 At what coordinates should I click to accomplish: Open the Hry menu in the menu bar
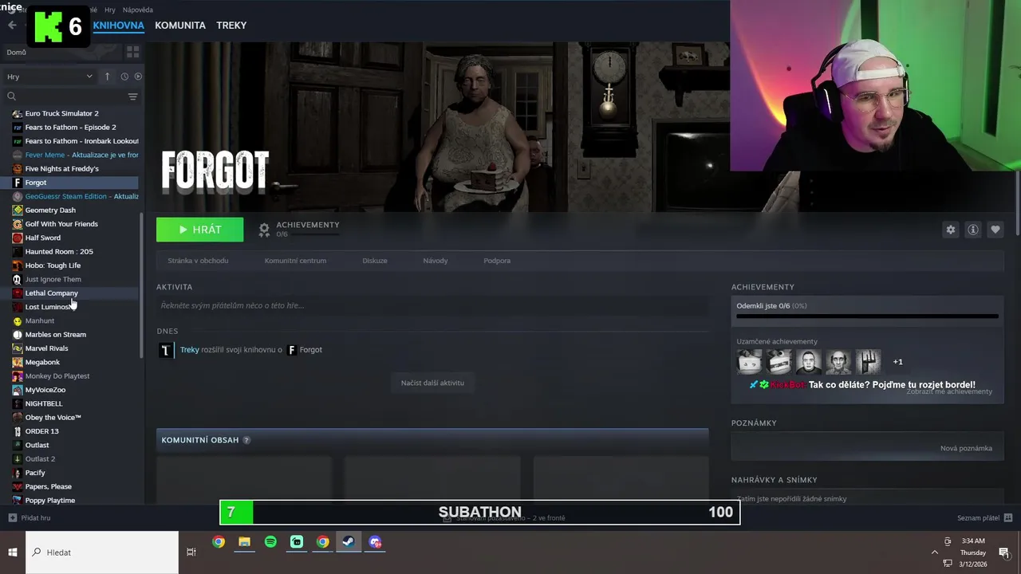[110, 10]
